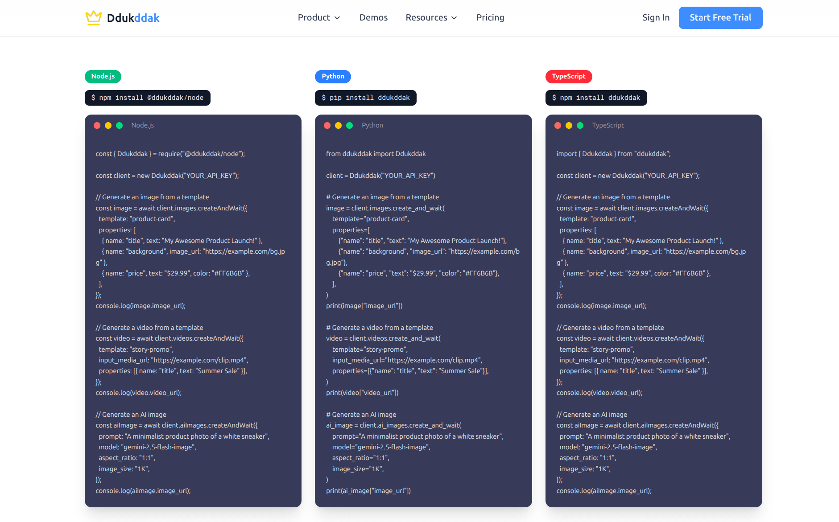Image resolution: width=839 pixels, height=522 pixels.
Task: Click the npm install @ddukddak/node command snippet
Action: 147,98
